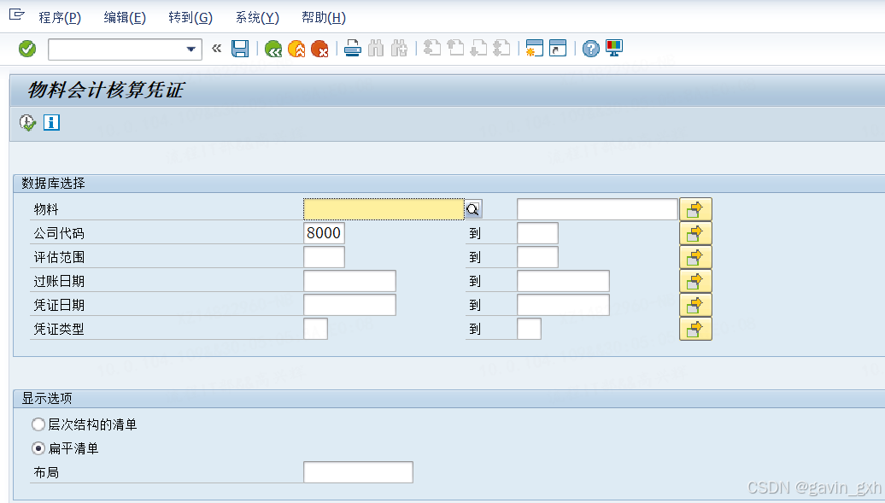The image size is (885, 503).
Task: Click the green Enter checkmark icon
Action: pyautogui.click(x=27, y=49)
